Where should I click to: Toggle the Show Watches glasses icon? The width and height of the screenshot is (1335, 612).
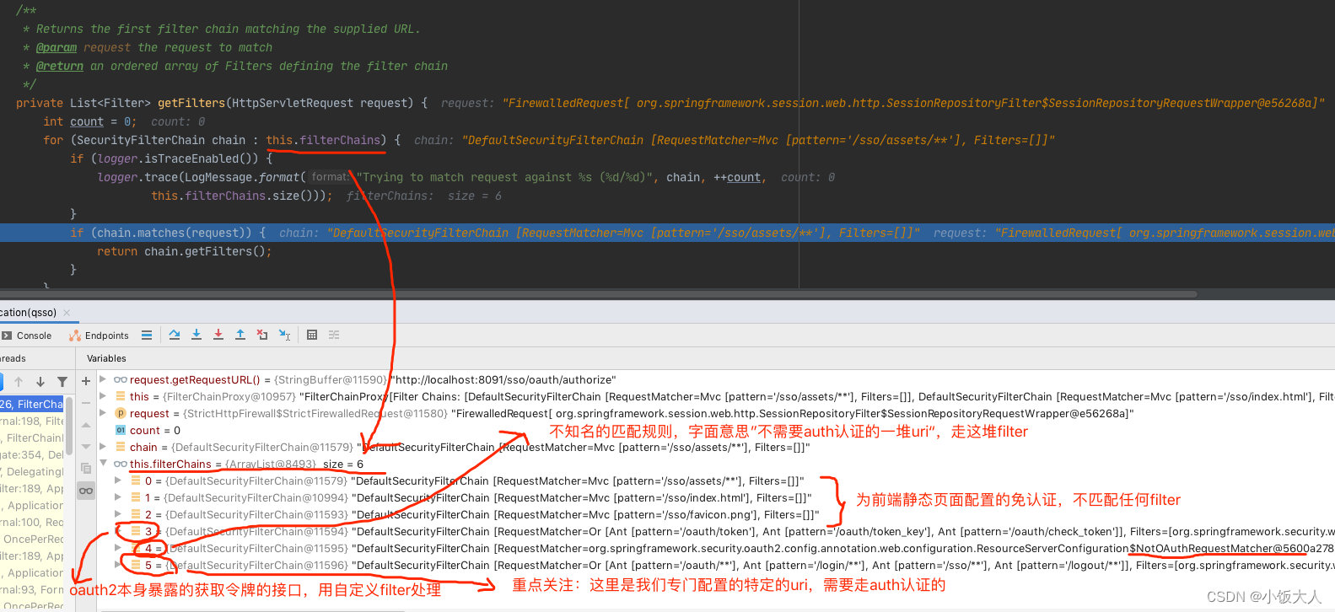86,491
